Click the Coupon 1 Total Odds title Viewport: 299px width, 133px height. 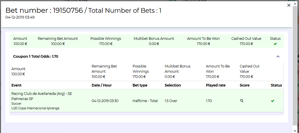pos(36,56)
